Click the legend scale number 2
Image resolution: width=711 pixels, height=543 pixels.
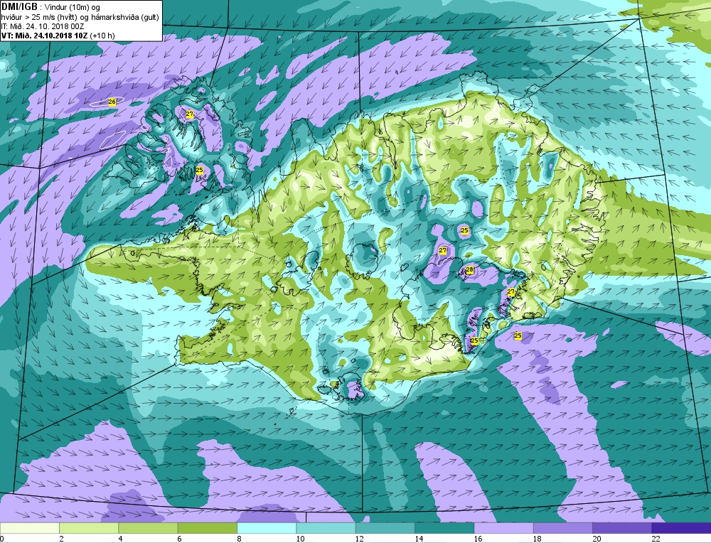click(x=61, y=539)
